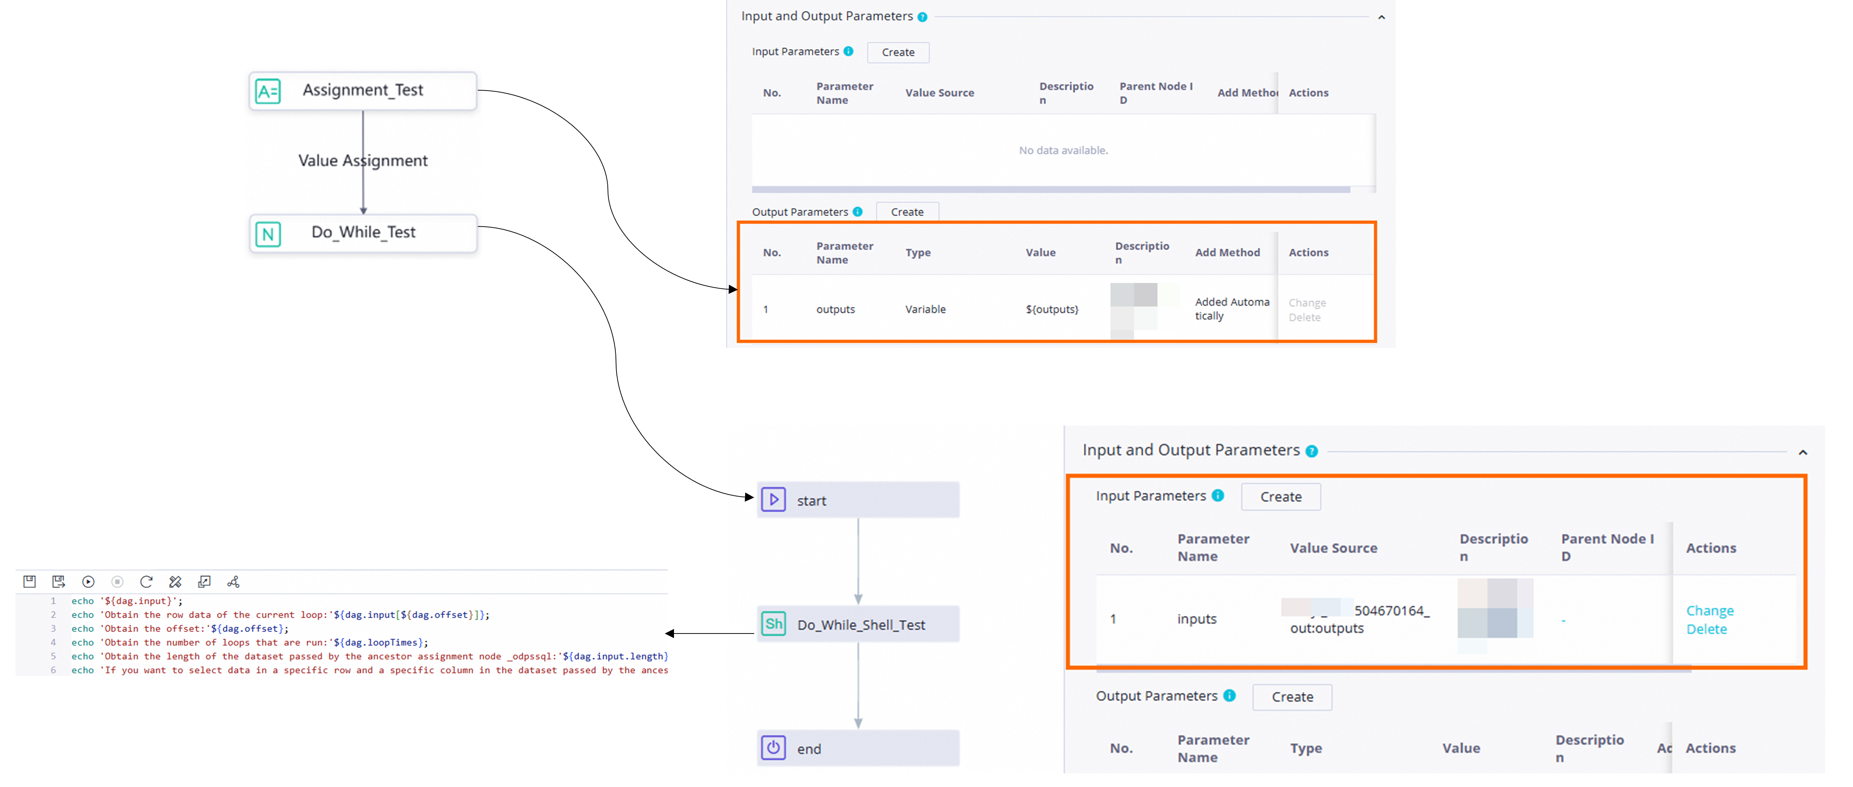The height and width of the screenshot is (787, 1853).
Task: Click Delete link in the outputs row
Action: point(1304,317)
